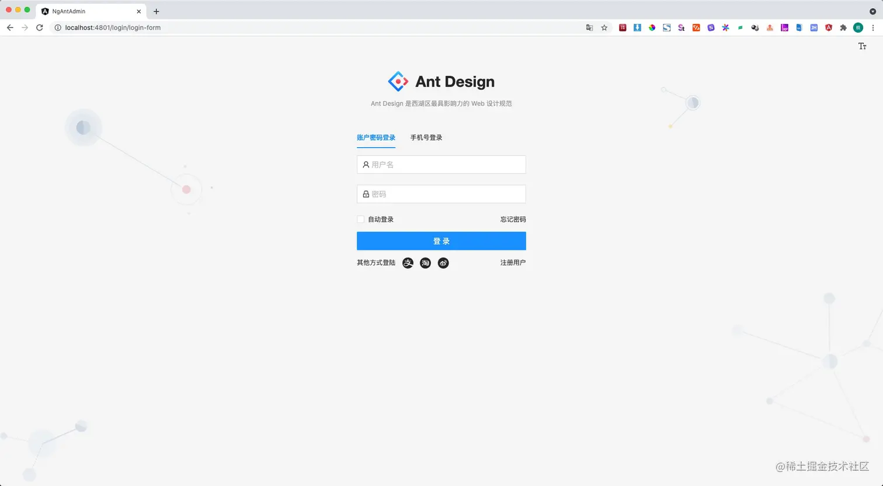Screen dimensions: 883x486
Task: Click the orange sitemap extension icon
Action: pos(770,27)
